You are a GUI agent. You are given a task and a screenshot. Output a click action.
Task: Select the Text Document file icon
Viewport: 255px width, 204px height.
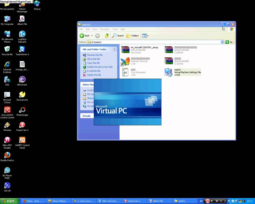tap(125, 72)
